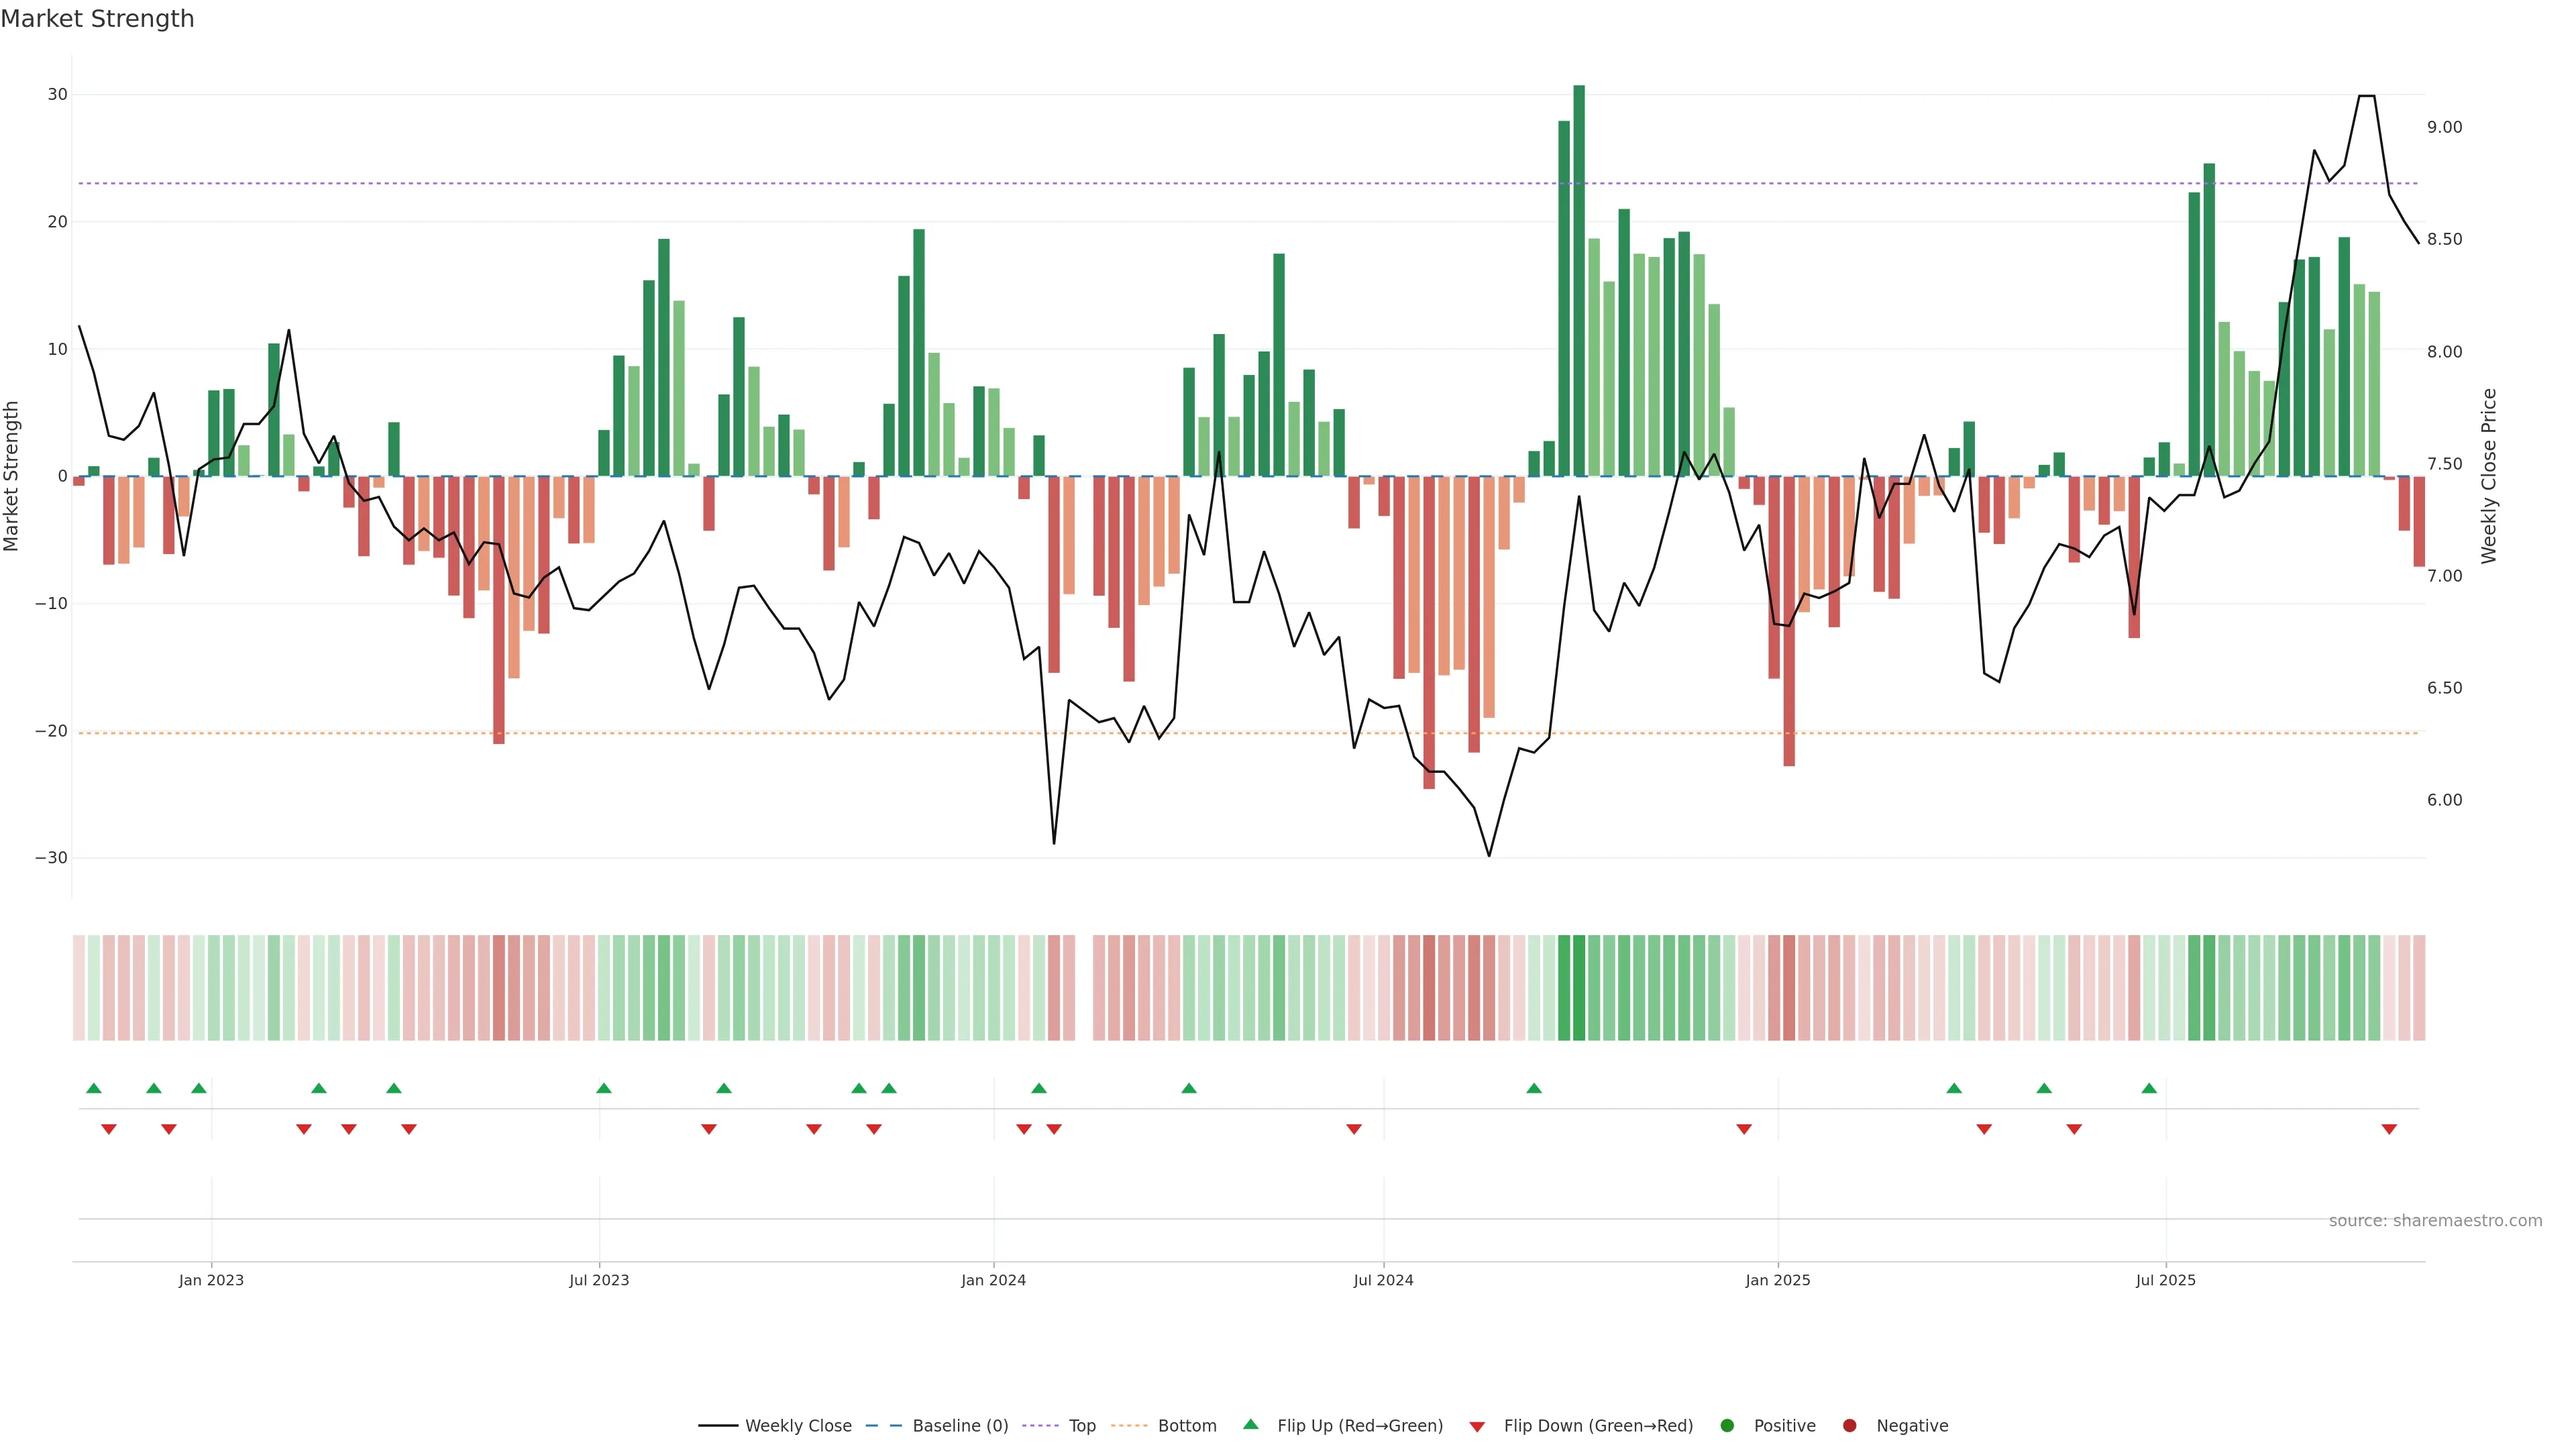Click the darkest green heatmap strip cell
Screen dimensions: 2576x1449
point(1579,987)
